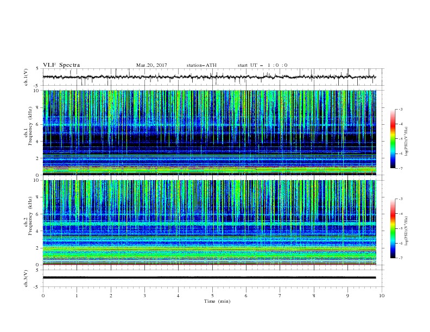Click the lower PSD color bar
The width and height of the screenshot is (430, 332).
click(393, 228)
